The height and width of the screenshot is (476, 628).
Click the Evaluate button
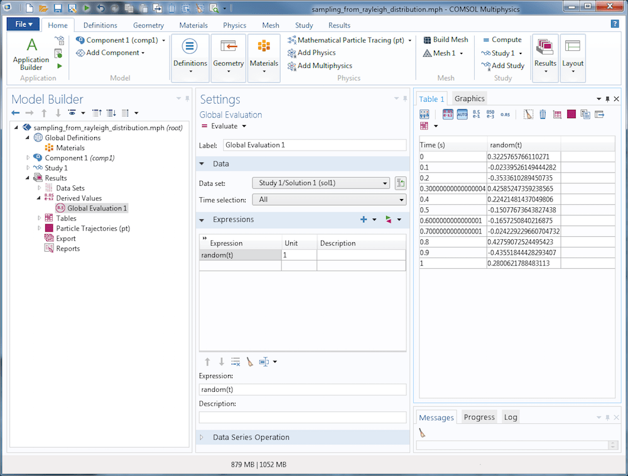(219, 126)
